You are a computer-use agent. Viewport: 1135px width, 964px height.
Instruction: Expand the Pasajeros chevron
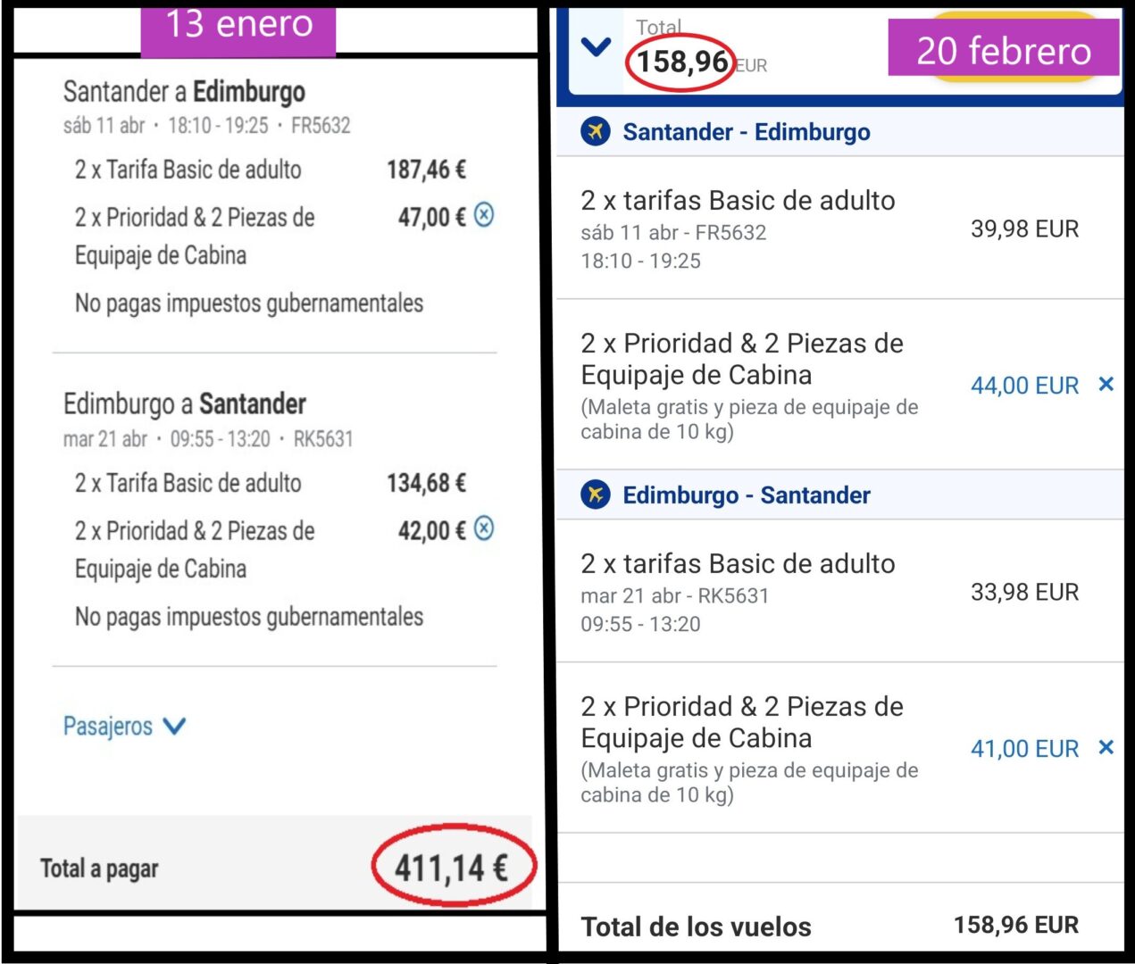click(x=174, y=727)
